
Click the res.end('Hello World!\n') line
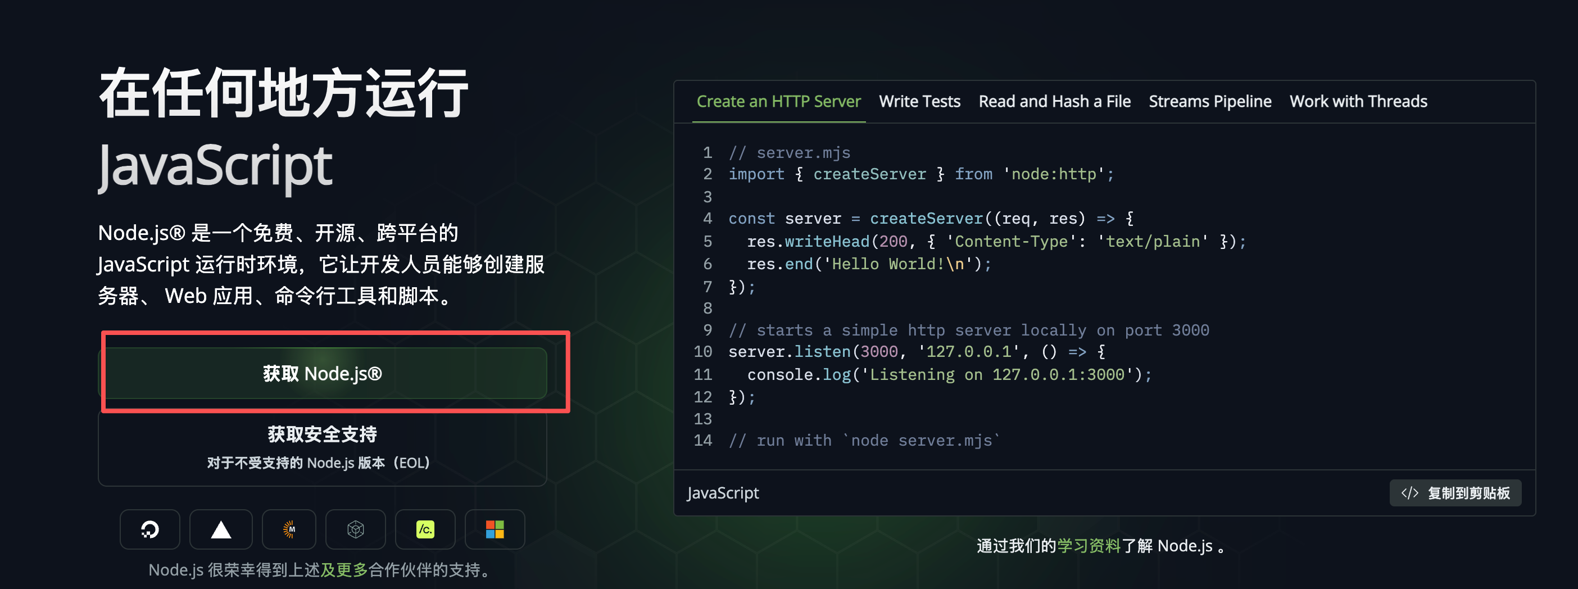pyautogui.click(x=869, y=264)
